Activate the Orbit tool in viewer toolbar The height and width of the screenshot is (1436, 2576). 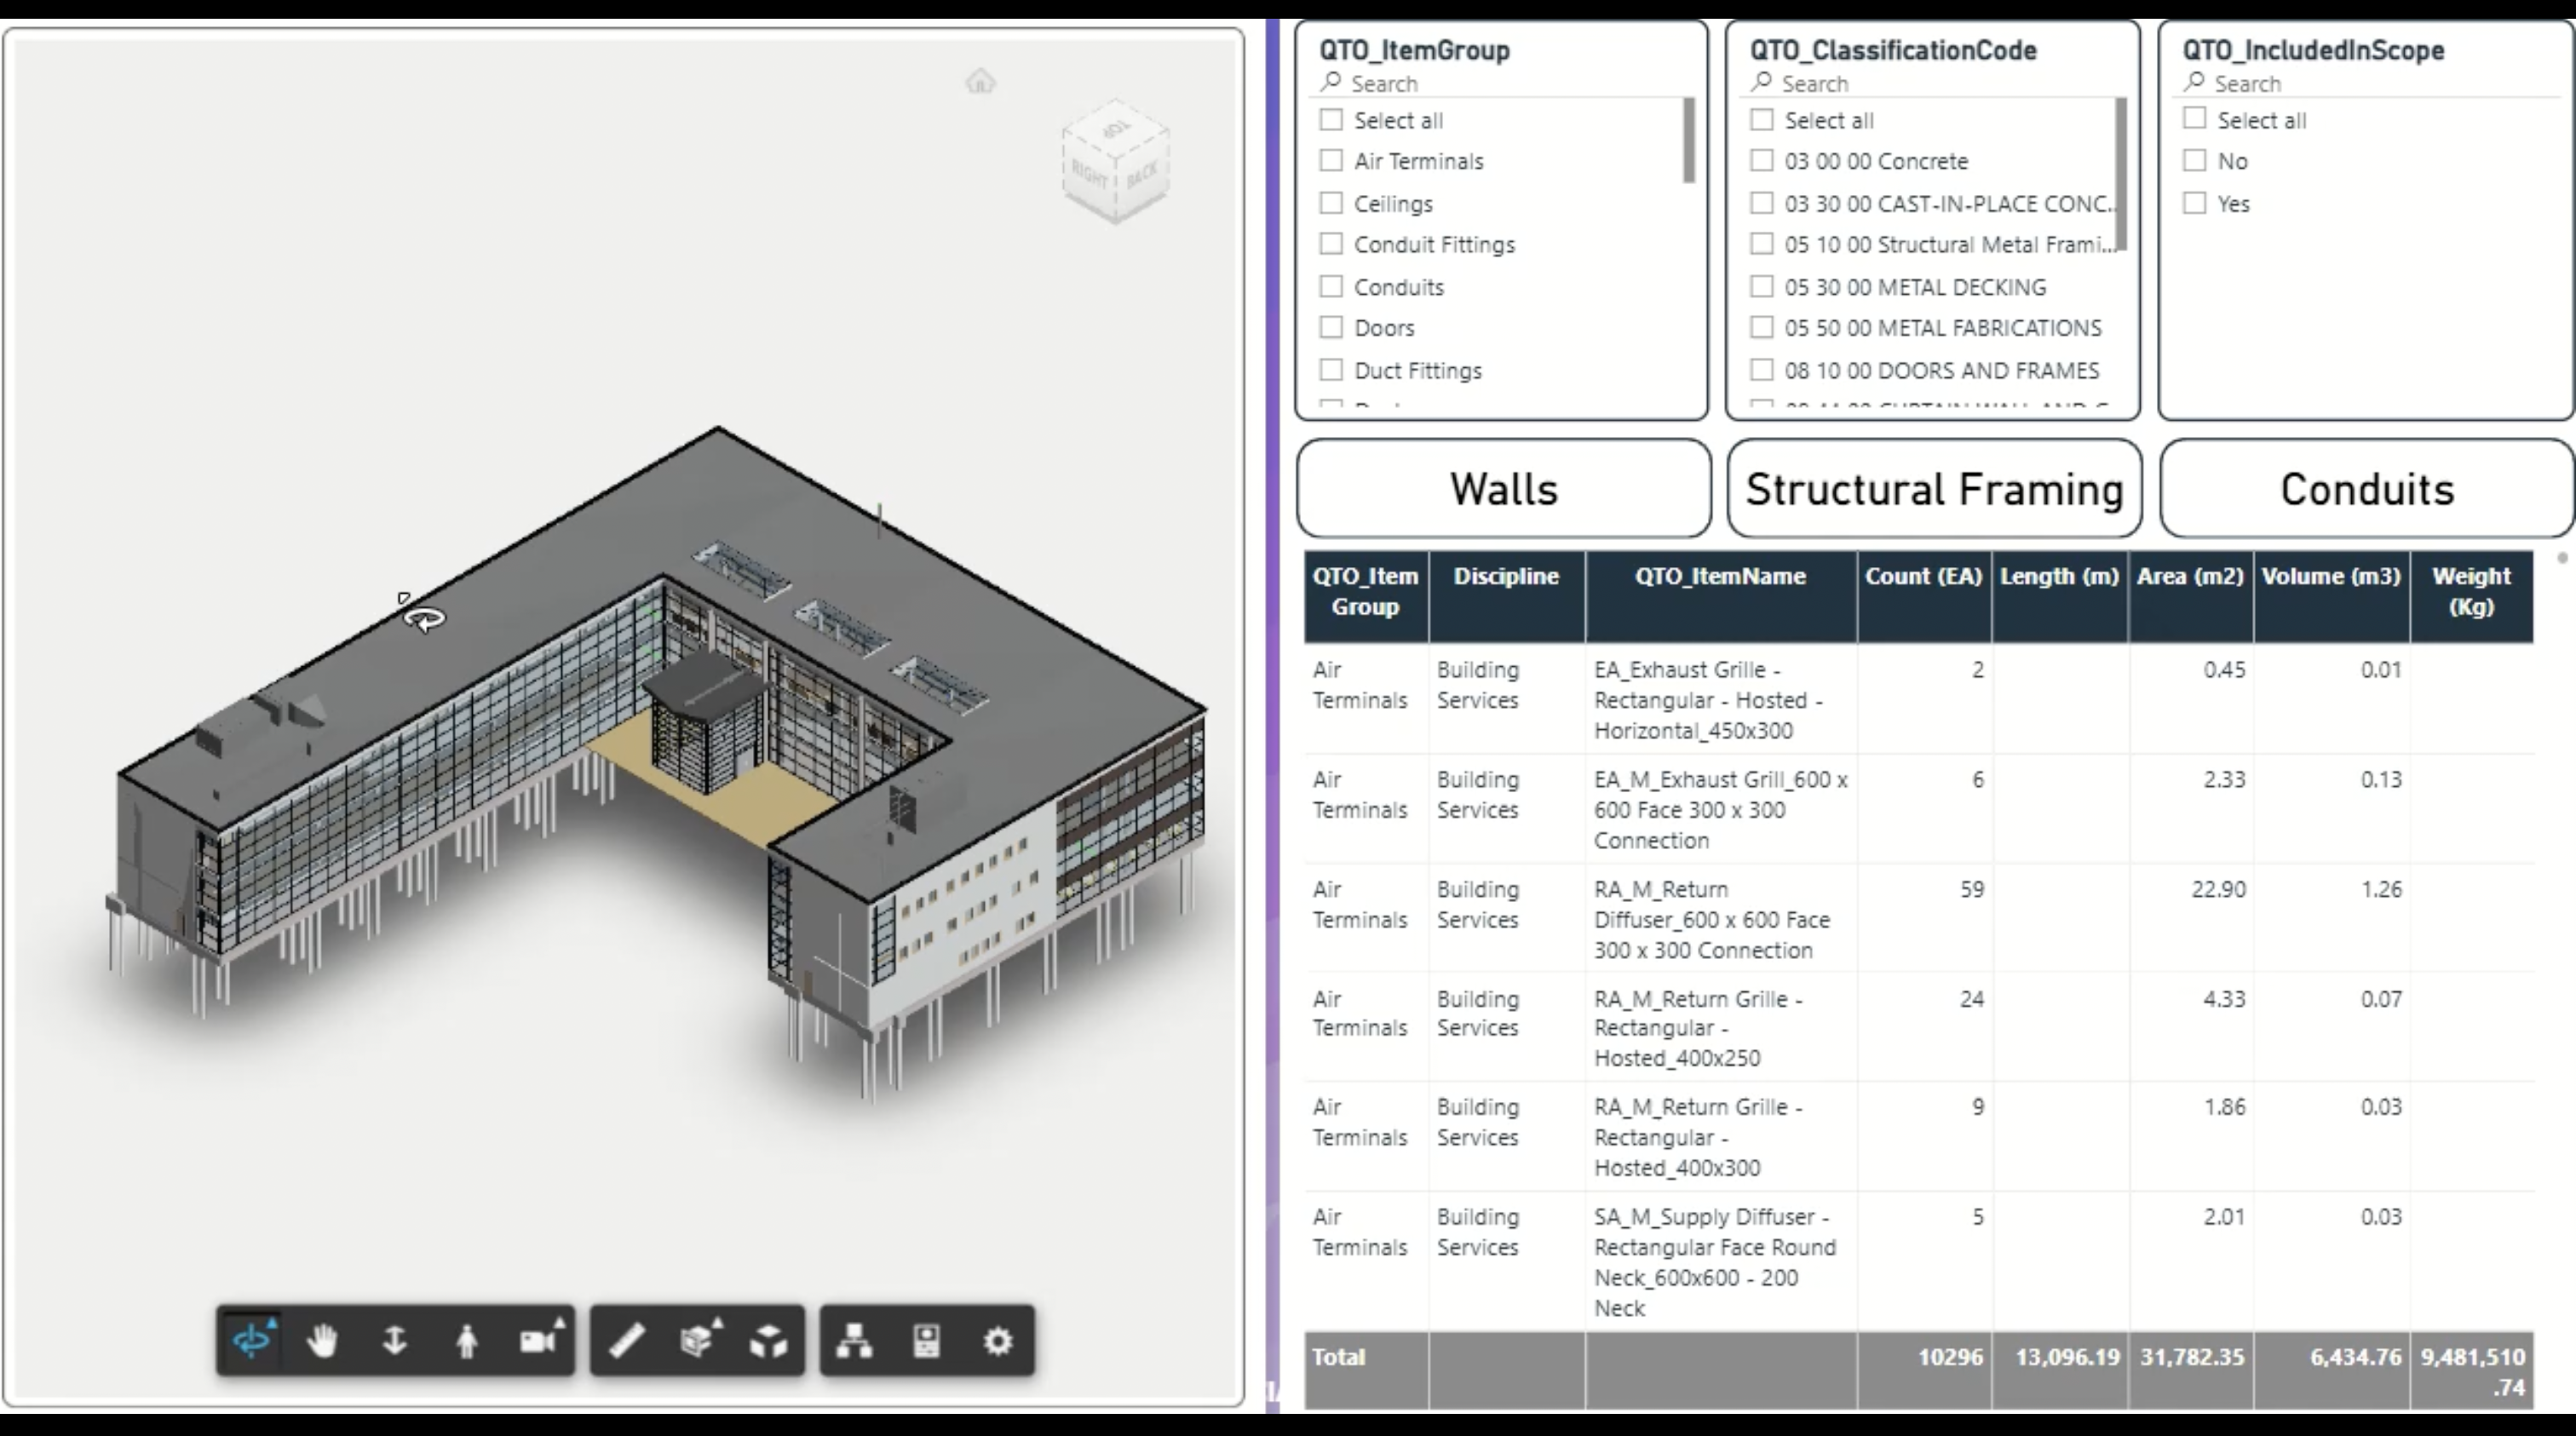pos(252,1340)
